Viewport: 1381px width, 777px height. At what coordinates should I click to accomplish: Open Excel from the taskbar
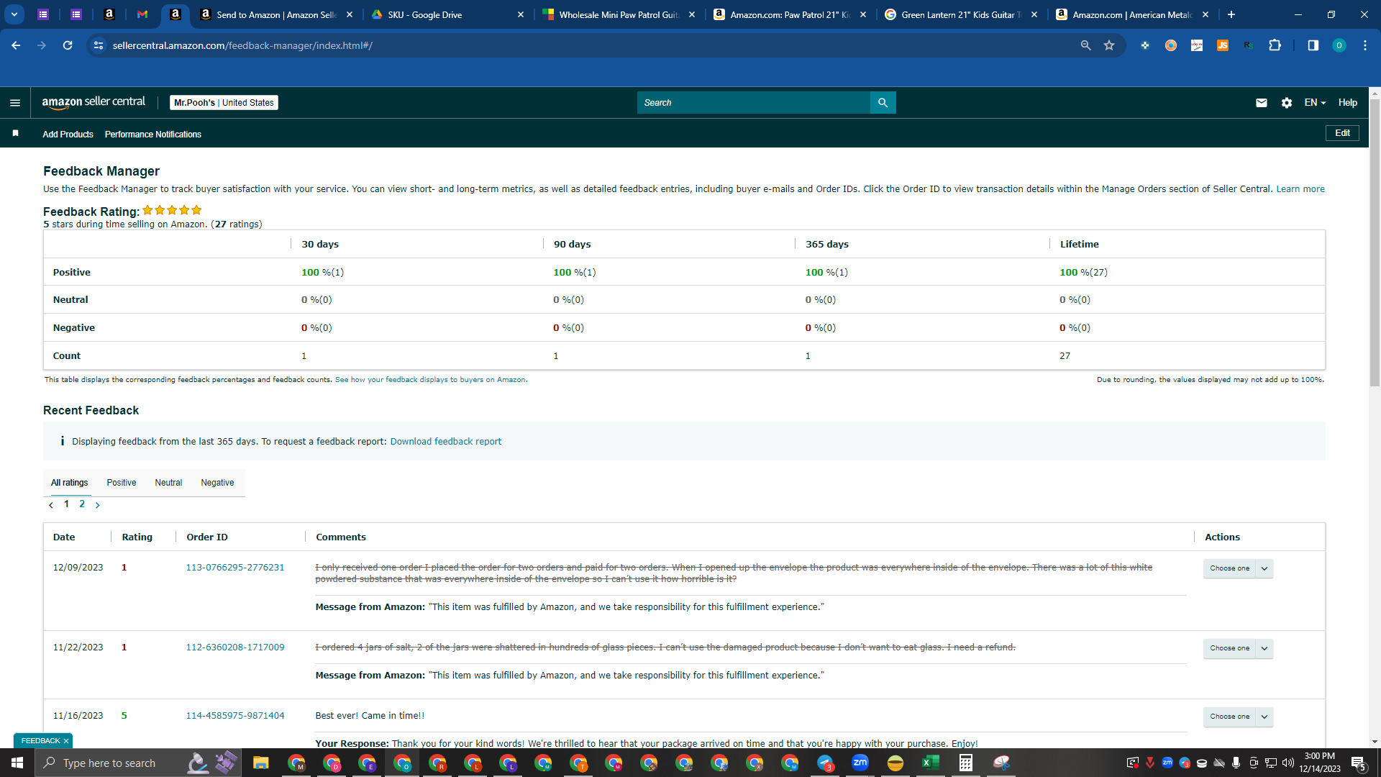930,763
